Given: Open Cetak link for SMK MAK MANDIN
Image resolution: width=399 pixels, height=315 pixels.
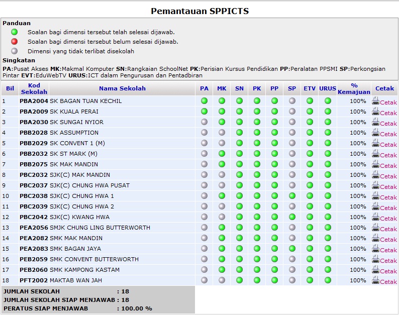Looking at the screenshot, I should coord(388,240).
